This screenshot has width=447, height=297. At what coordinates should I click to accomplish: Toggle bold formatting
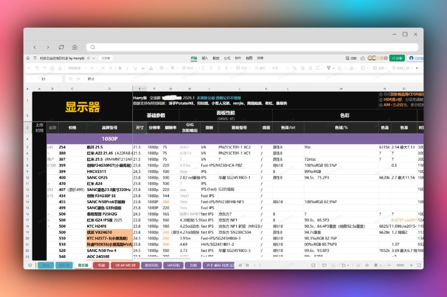tap(120, 68)
